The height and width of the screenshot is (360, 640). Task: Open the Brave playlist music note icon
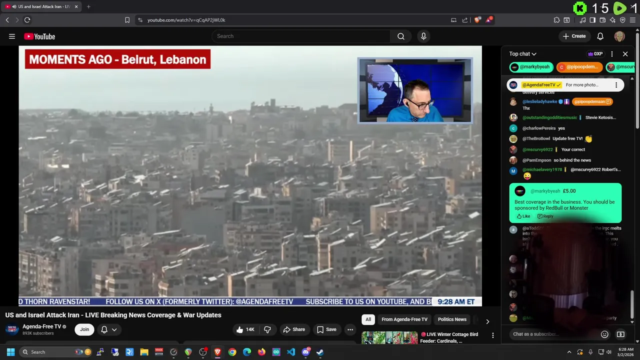coord(582,20)
